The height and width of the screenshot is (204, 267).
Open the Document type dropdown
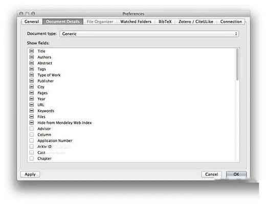[149, 34]
